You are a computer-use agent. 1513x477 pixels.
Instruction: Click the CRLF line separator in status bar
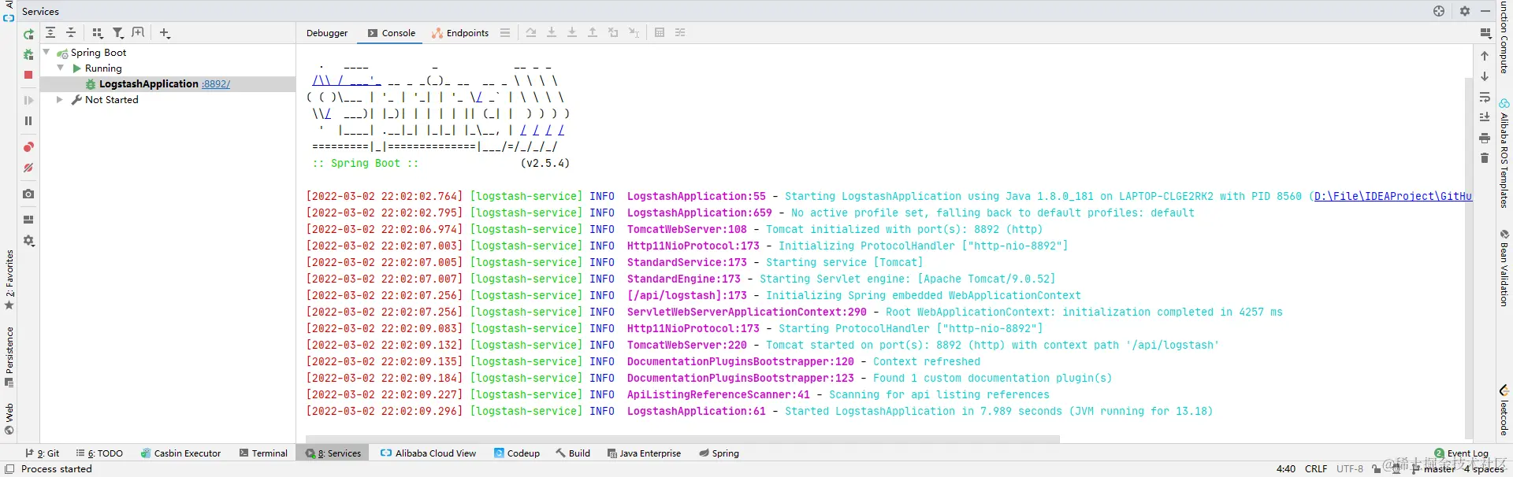pyautogui.click(x=1316, y=469)
